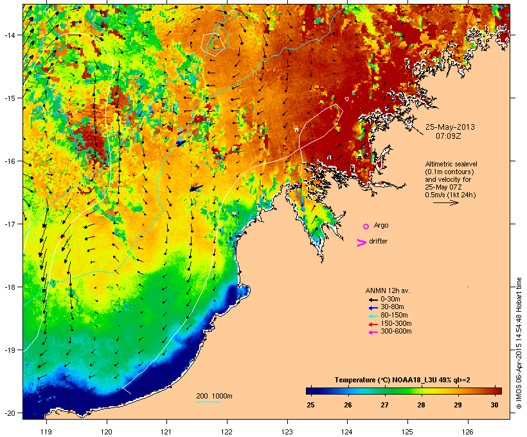Click the colorbar tick label 25
The height and width of the screenshot is (437, 527).
tap(310, 405)
